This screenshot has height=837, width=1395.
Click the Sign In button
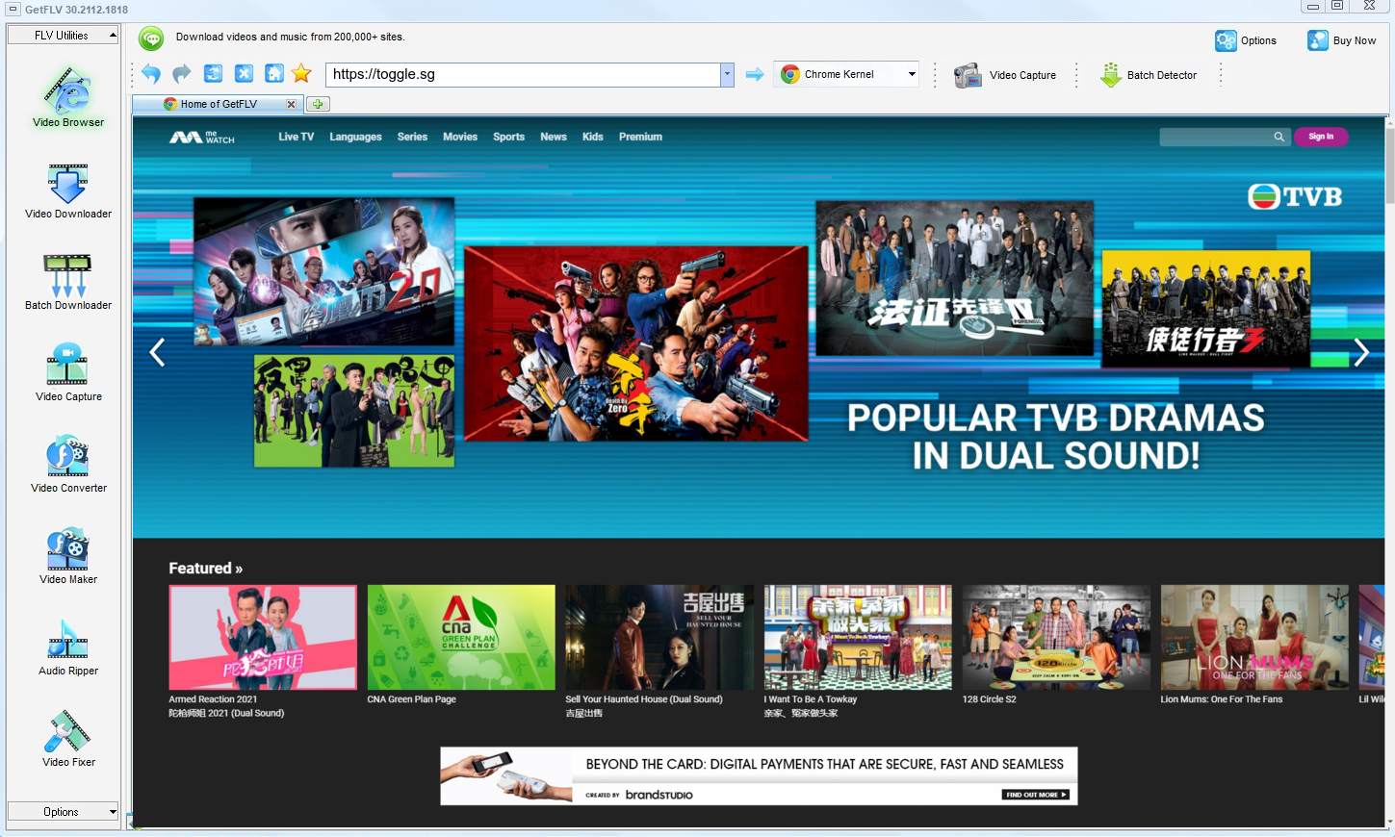[x=1321, y=137]
